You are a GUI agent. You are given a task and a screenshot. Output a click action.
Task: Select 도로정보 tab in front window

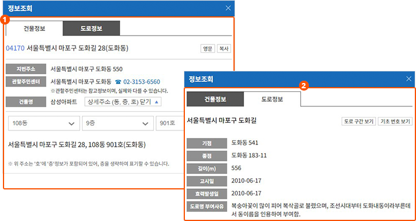(272, 99)
